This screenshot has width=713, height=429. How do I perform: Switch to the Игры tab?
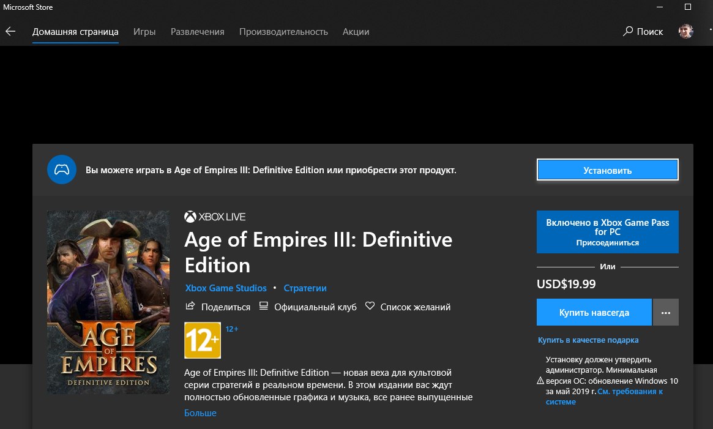click(144, 32)
